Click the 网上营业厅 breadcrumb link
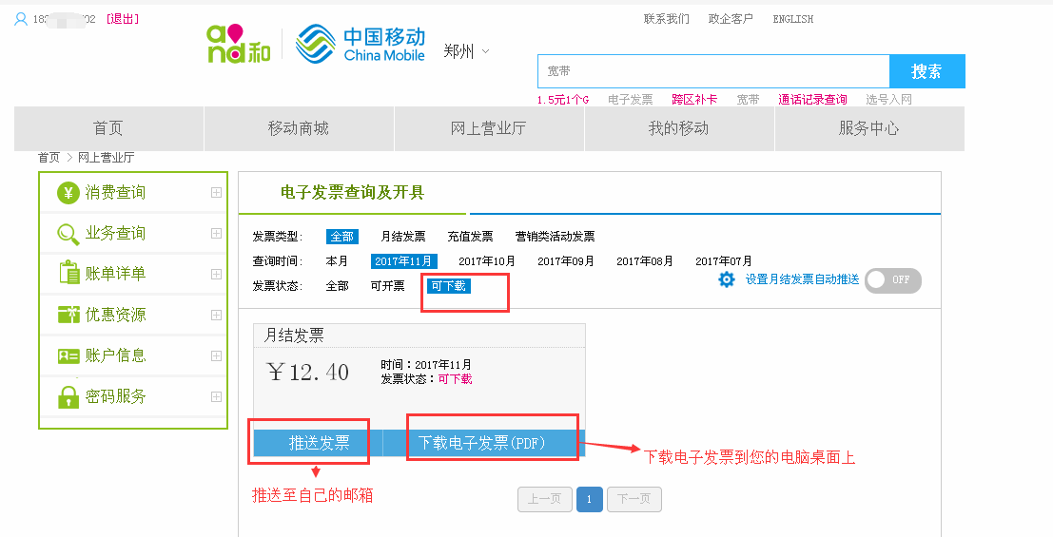Image resolution: width=1053 pixels, height=537 pixels. point(107,158)
